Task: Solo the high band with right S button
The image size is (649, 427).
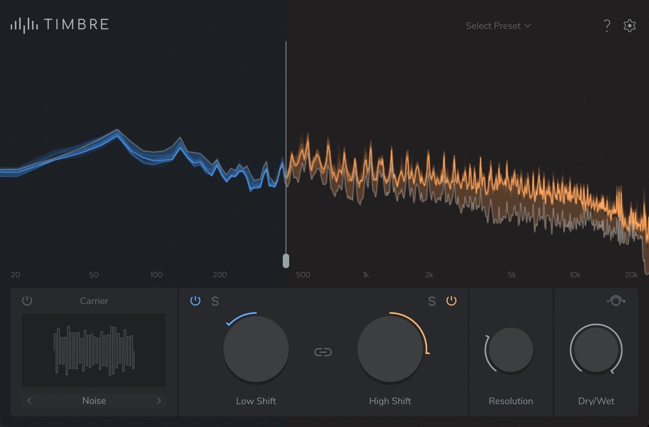Action: click(432, 301)
